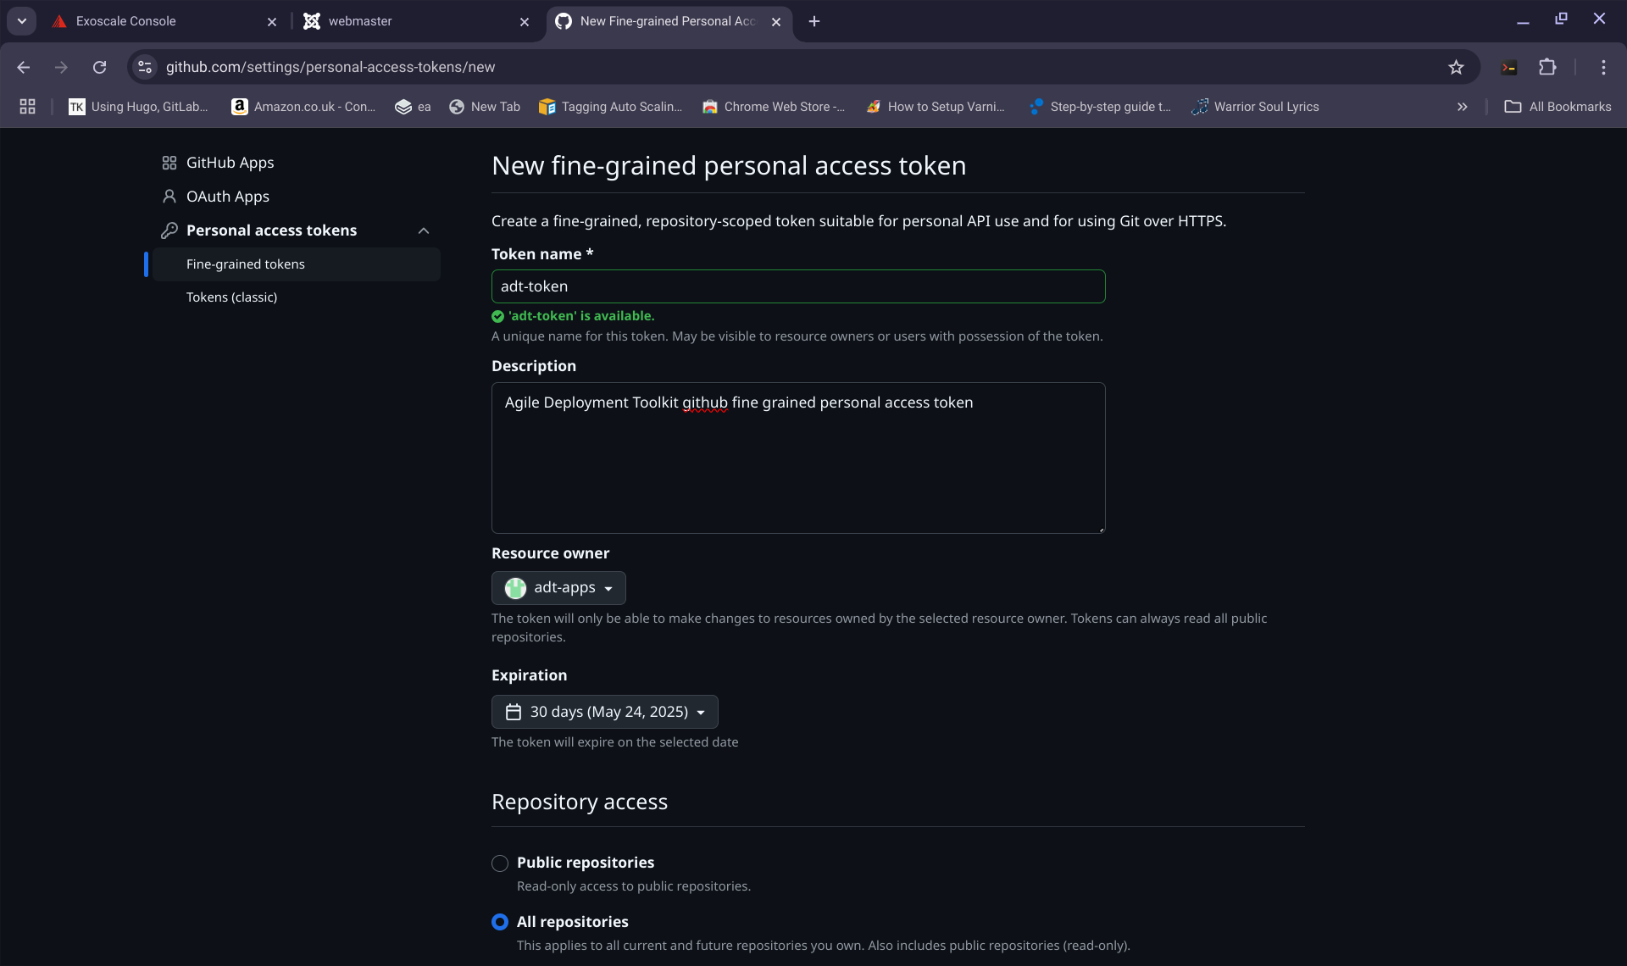The height and width of the screenshot is (966, 1627).
Task: Close the webmaster tab
Action: pos(525,22)
